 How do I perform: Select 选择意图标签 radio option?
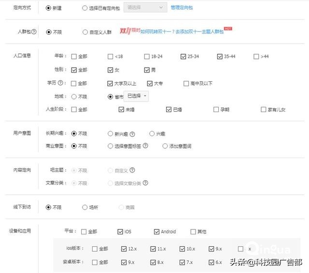point(111,146)
